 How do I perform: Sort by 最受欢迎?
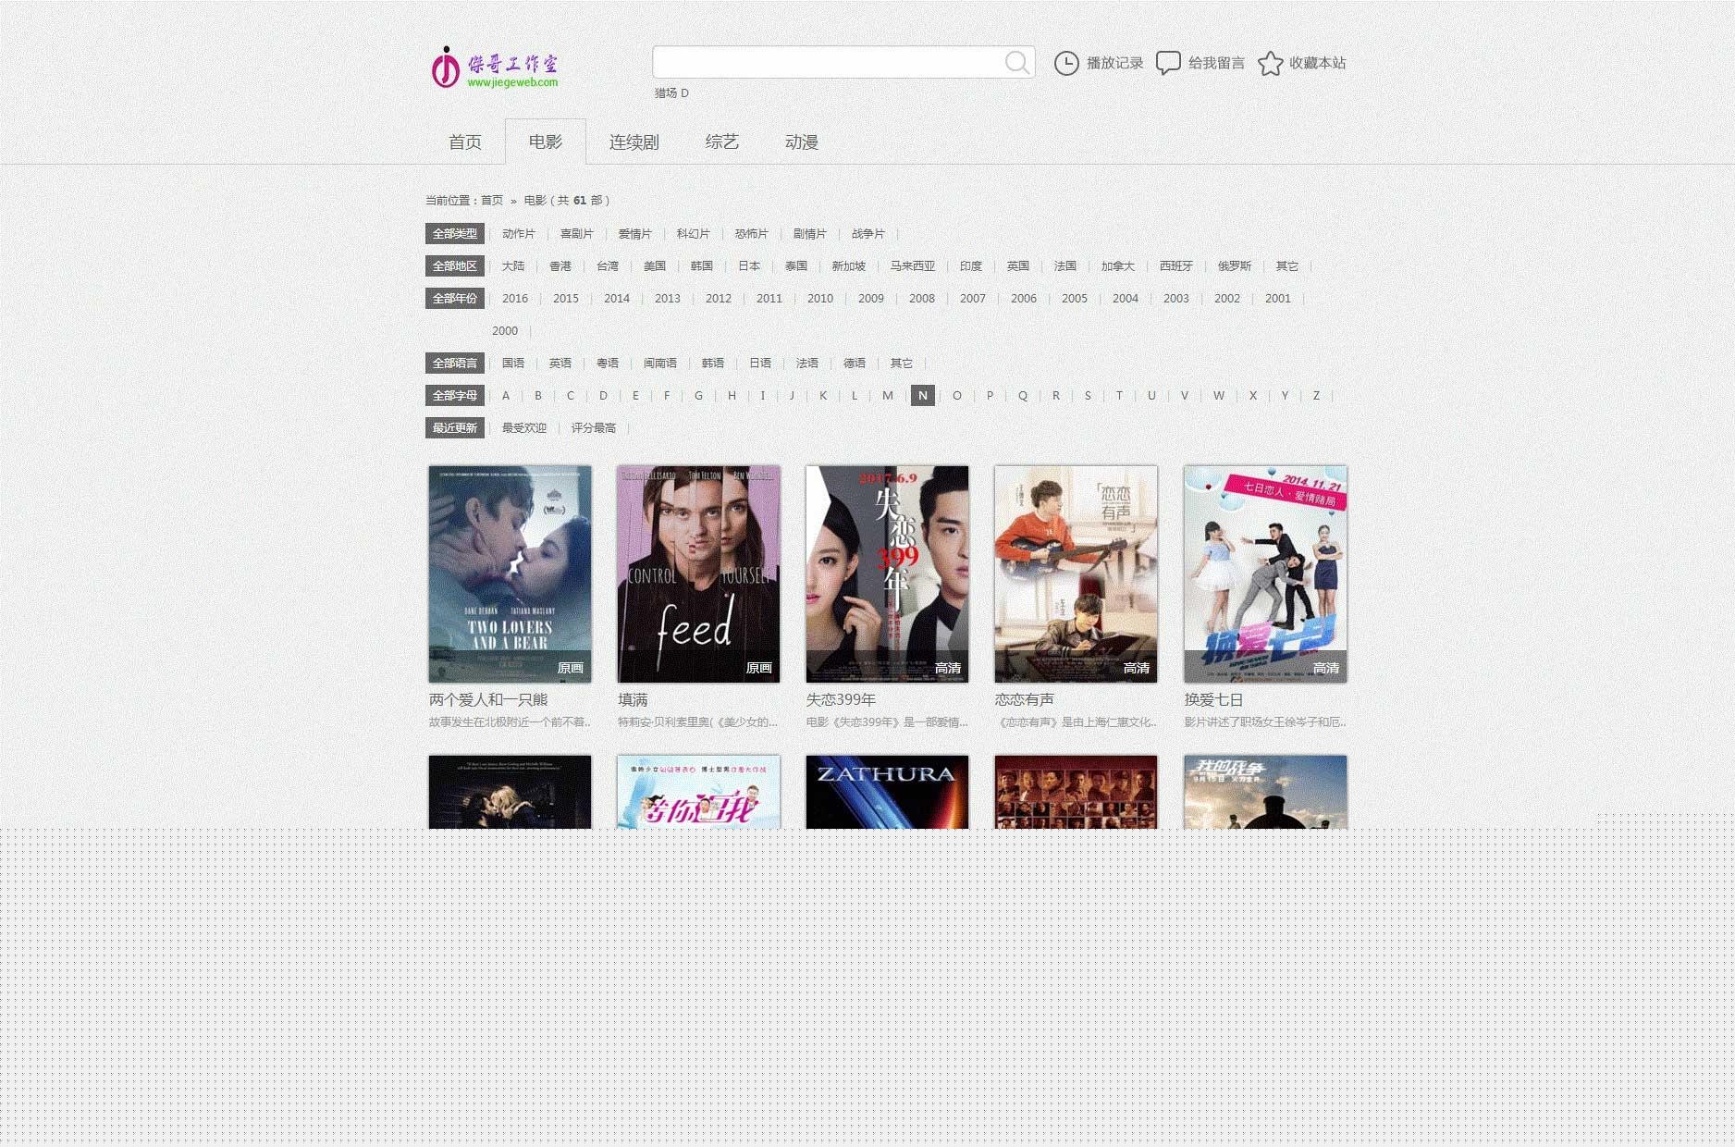[x=523, y=428]
